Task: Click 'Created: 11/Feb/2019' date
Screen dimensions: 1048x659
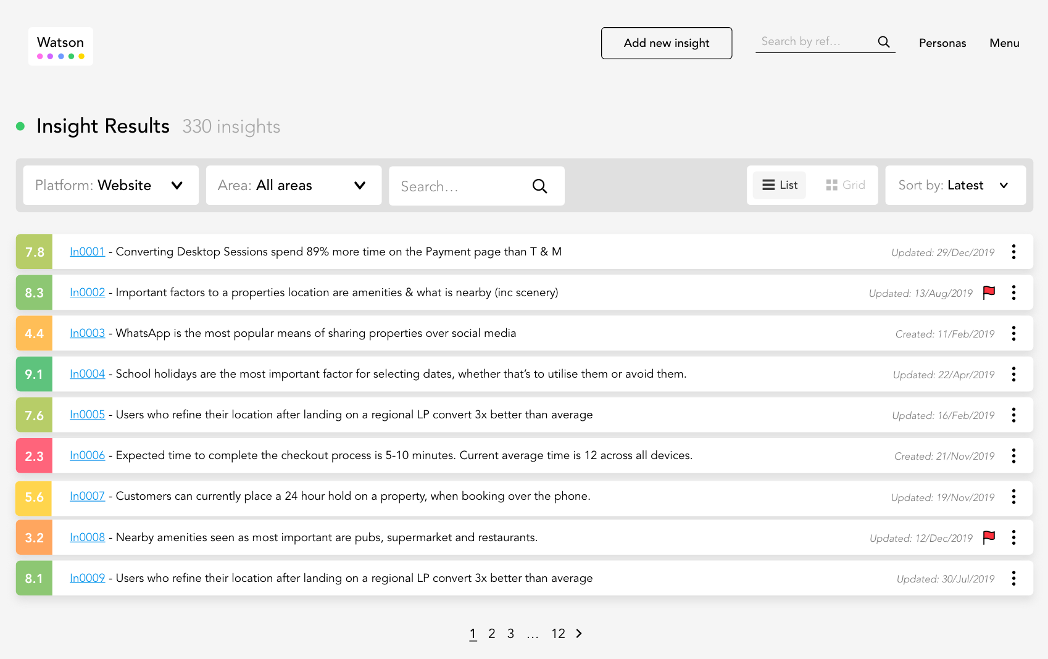Action: coord(945,334)
